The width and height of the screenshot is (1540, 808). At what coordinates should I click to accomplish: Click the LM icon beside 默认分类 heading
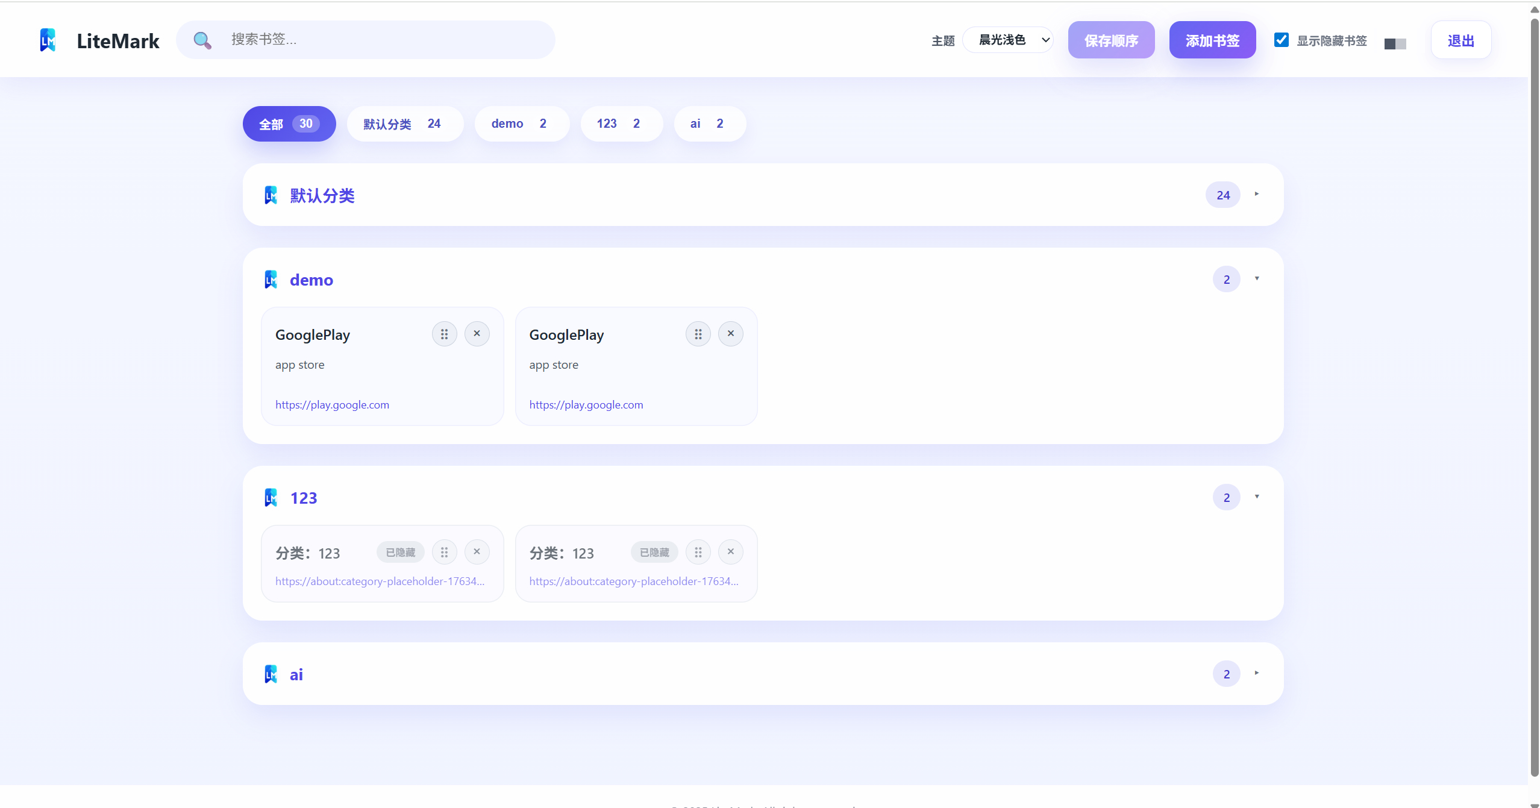pos(271,195)
